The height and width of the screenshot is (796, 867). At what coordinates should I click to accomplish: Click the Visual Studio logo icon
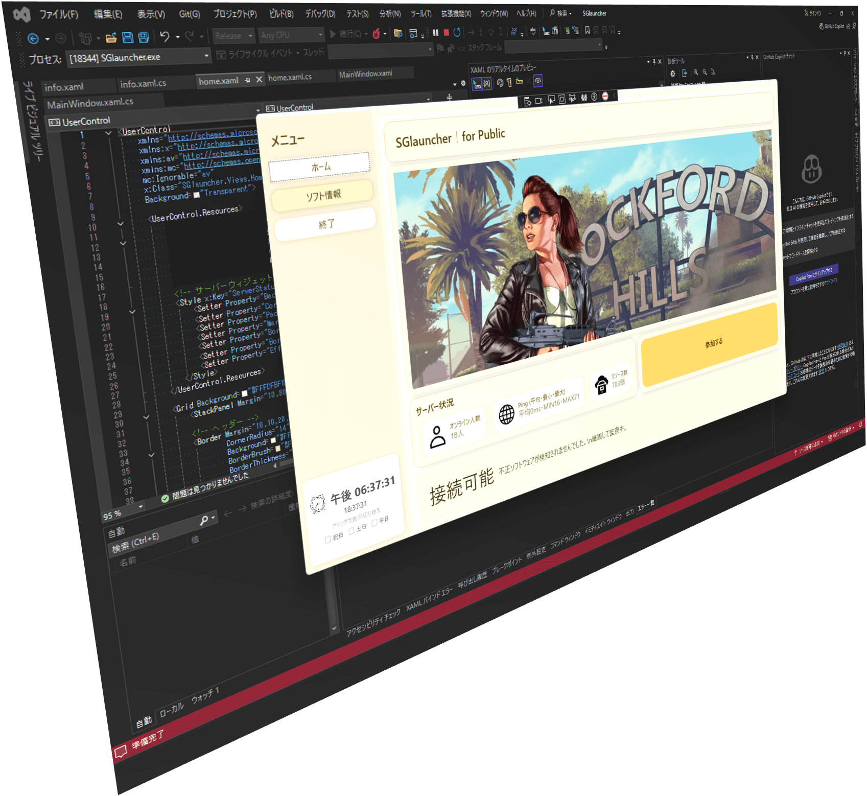(x=21, y=15)
